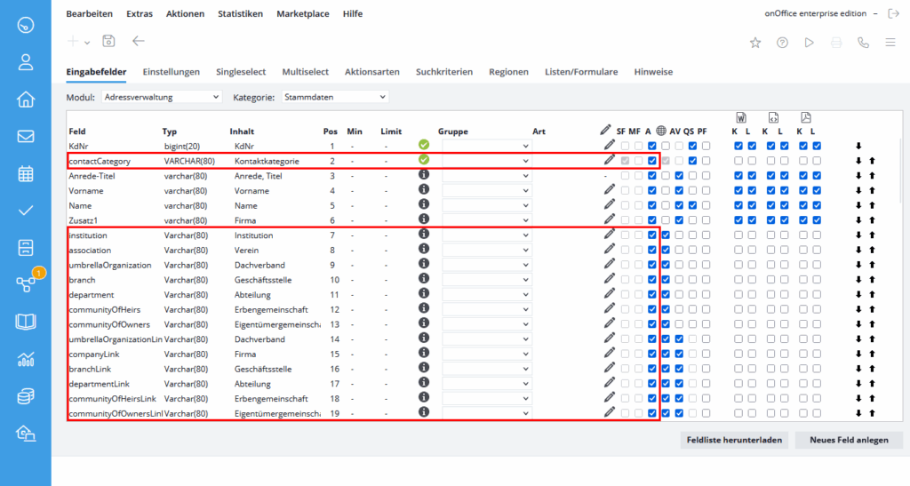Screen dimensions: 910x486
Task: Toggle the MF checkbox for the branch row
Action: click(x=638, y=280)
